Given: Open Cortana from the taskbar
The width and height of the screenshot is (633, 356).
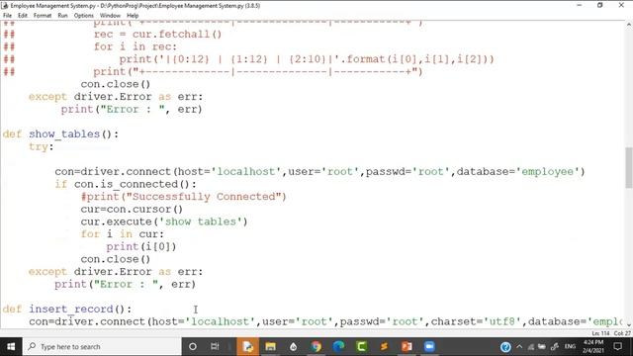Looking at the screenshot, I should point(193,347).
